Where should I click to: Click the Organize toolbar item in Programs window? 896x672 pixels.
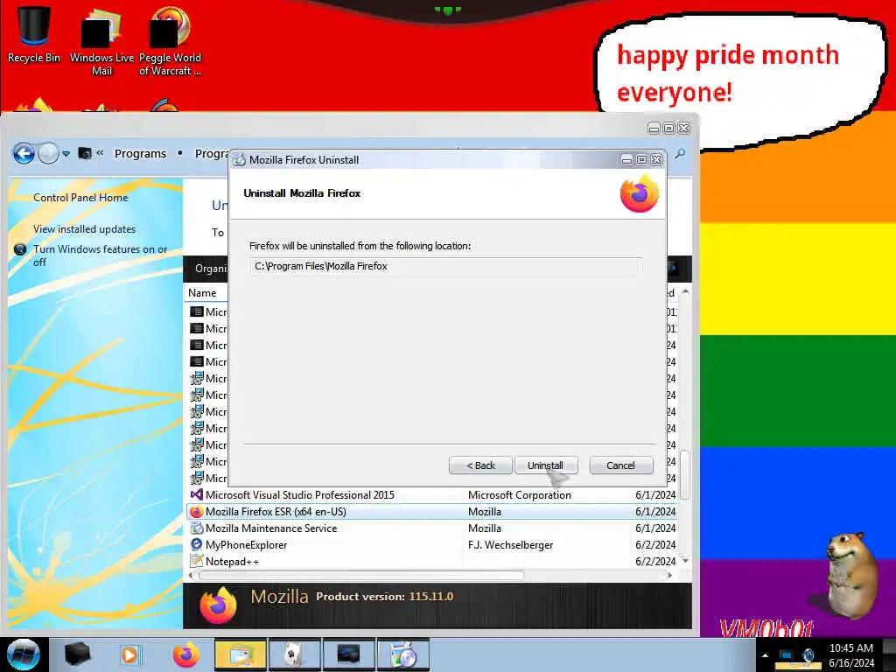coord(211,268)
